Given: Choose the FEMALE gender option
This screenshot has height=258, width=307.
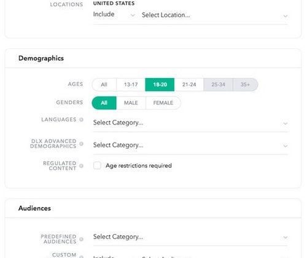Looking at the screenshot, I should pyautogui.click(x=163, y=103).
